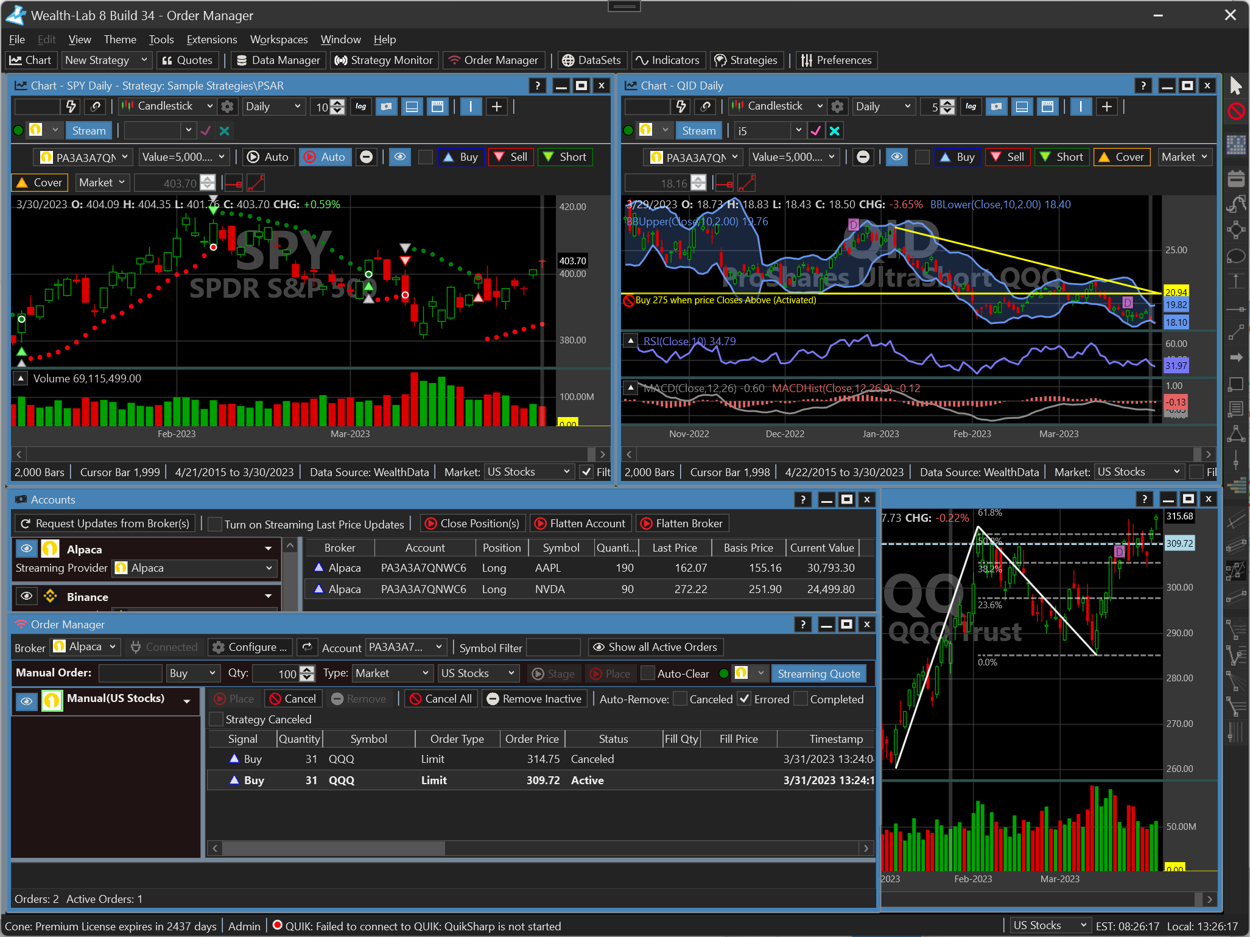Toggle Strategy Canceled checkbox
This screenshot has width=1250, height=937.
tap(216, 719)
